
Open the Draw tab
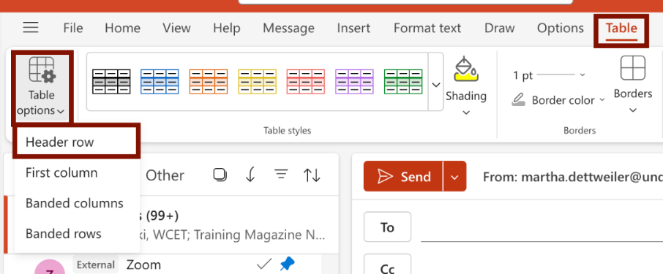coord(499,28)
